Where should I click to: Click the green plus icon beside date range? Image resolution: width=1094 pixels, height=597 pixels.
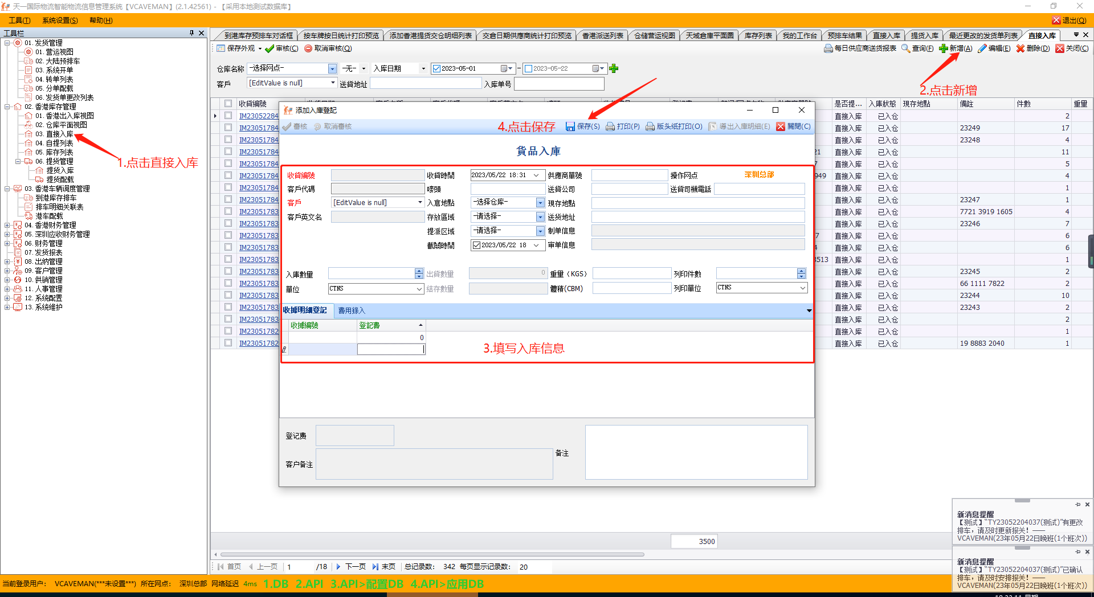point(614,68)
